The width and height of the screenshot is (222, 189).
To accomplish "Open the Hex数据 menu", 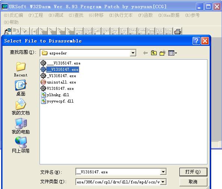I will pyautogui.click(x=169, y=15).
